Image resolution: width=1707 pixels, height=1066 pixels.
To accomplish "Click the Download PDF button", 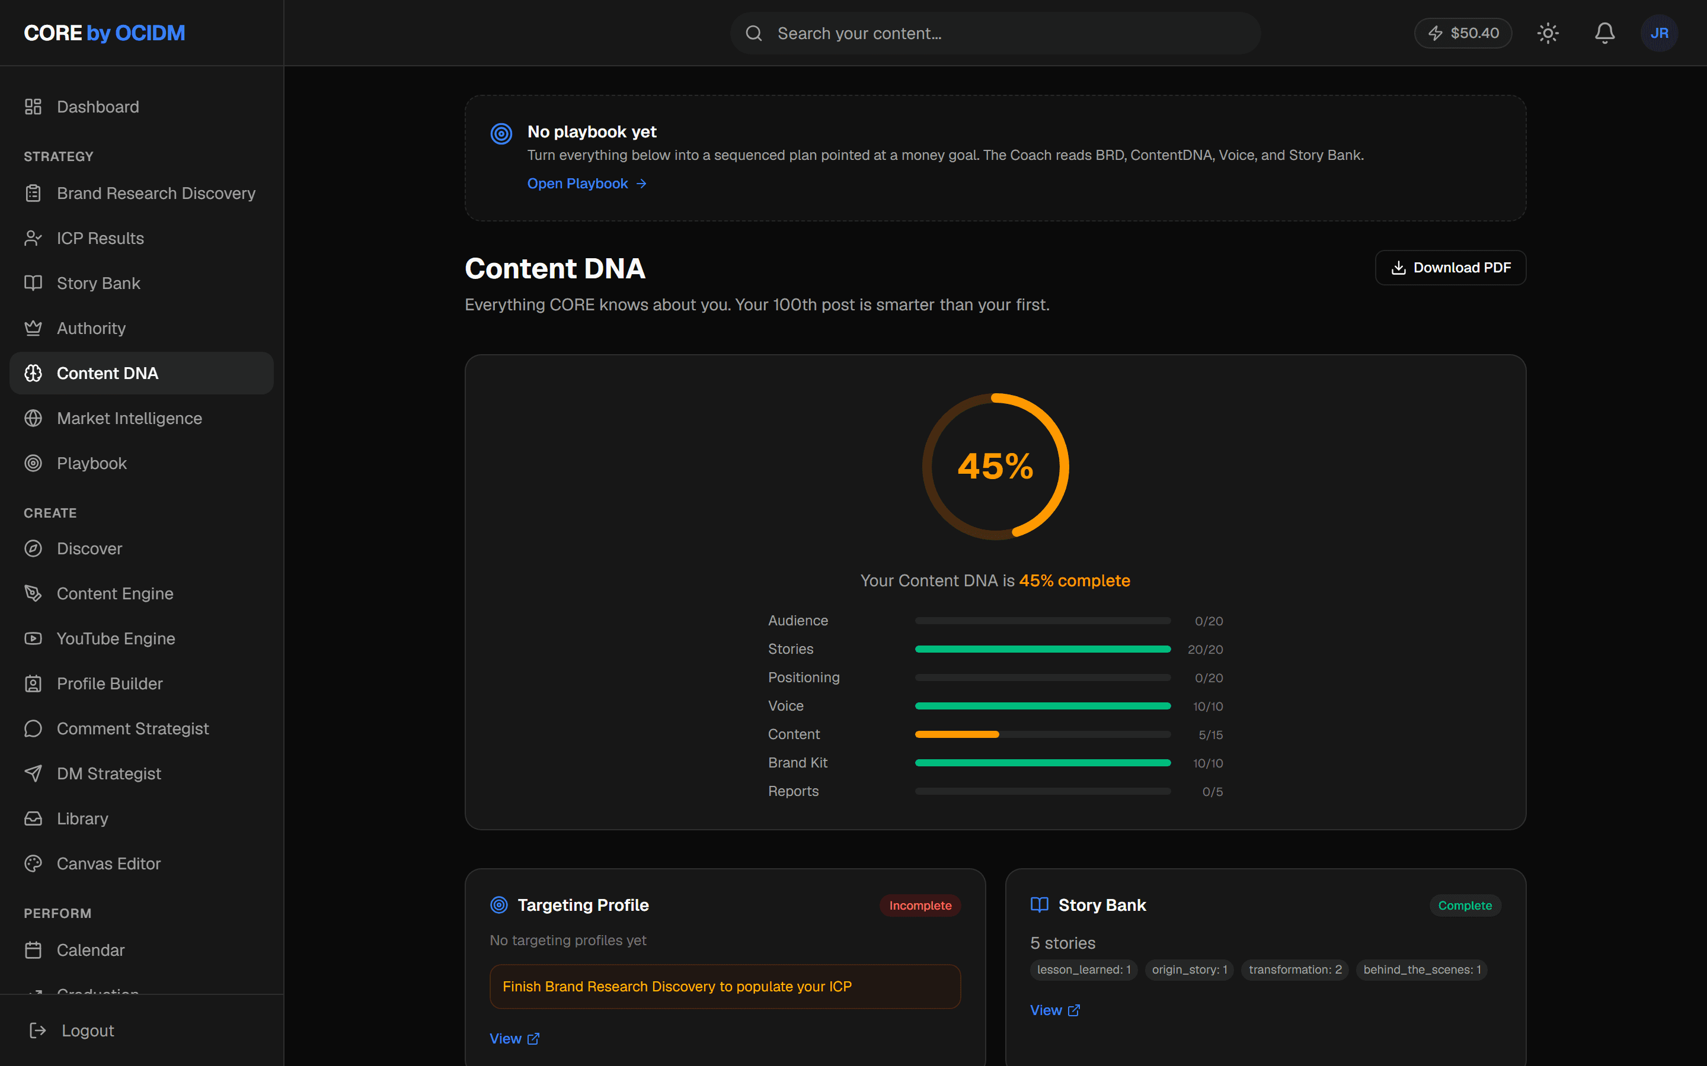I will [1450, 268].
